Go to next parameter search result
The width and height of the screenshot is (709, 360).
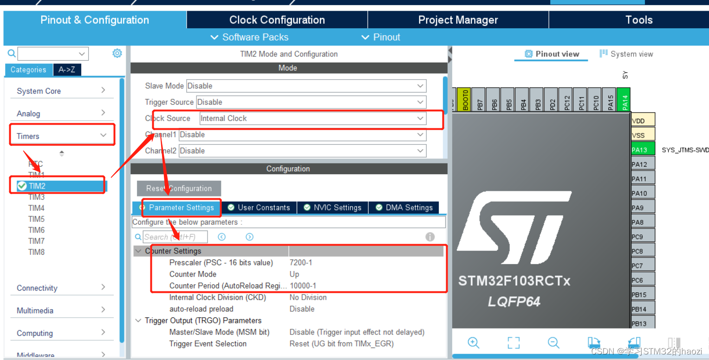pyautogui.click(x=249, y=237)
